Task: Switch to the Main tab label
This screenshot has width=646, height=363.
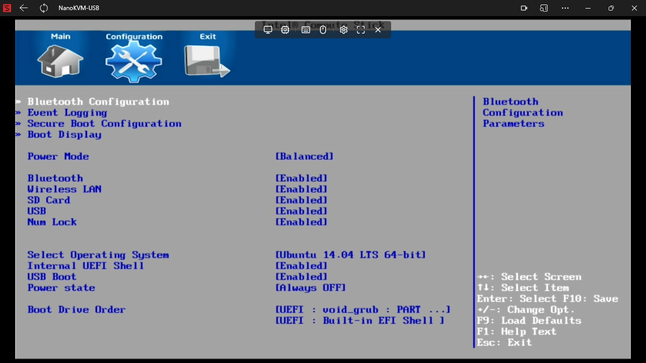Action: 61,36
